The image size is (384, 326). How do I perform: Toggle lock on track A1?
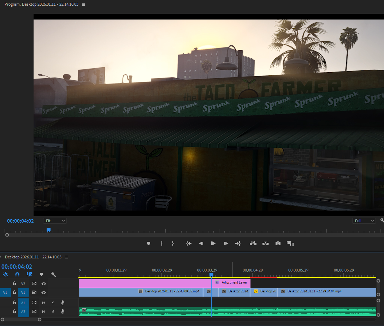point(14,302)
